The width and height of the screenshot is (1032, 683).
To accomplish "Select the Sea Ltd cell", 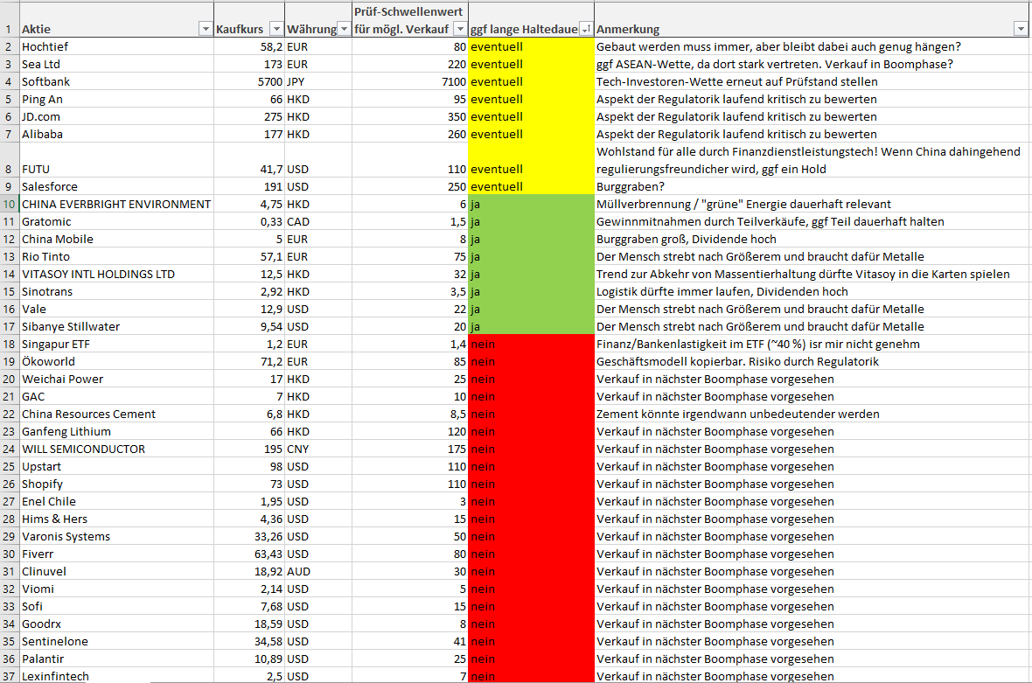I will [x=116, y=65].
